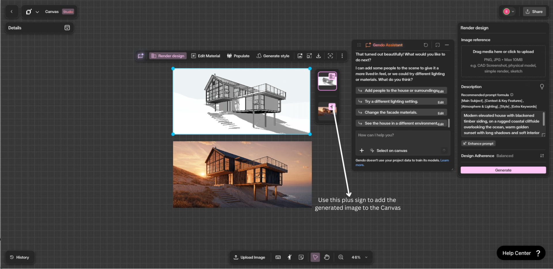Open the user avatar dropdown
This screenshot has height=269, width=553.
[x=509, y=11]
